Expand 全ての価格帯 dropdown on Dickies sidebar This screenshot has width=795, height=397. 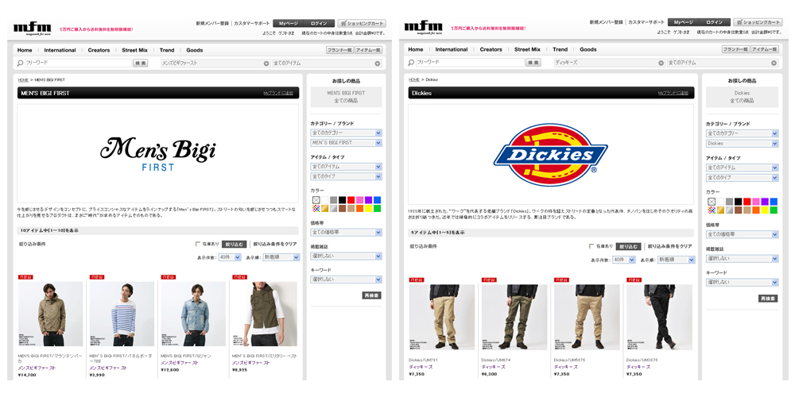click(743, 234)
